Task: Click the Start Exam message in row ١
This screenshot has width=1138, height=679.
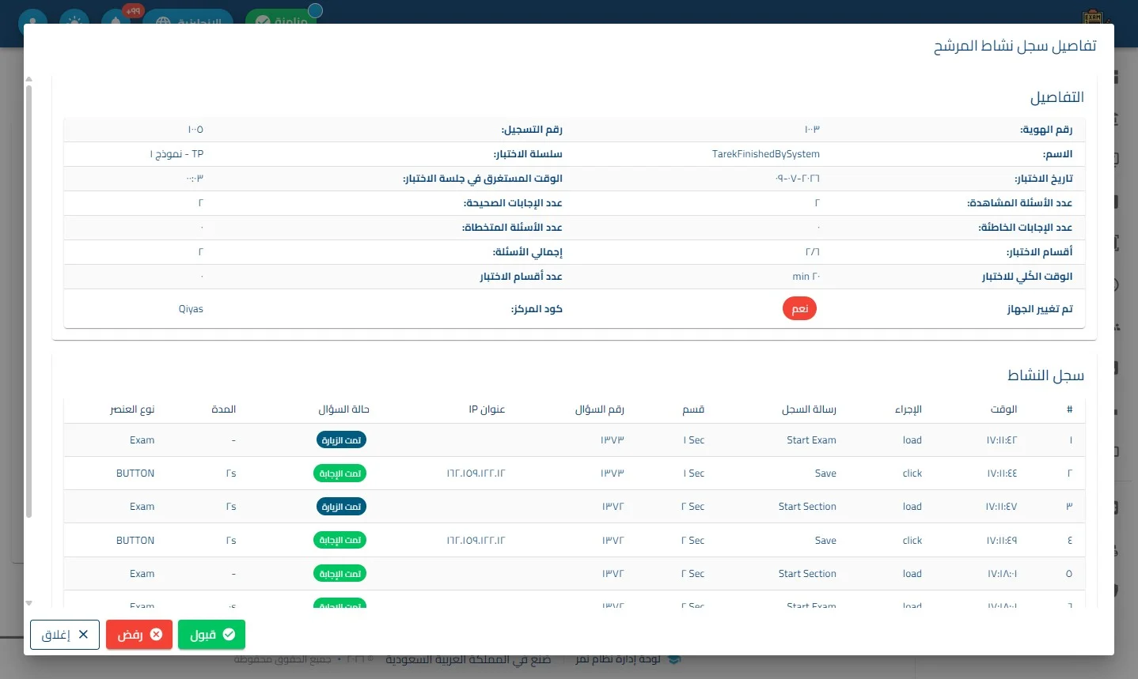Action: pos(811,440)
